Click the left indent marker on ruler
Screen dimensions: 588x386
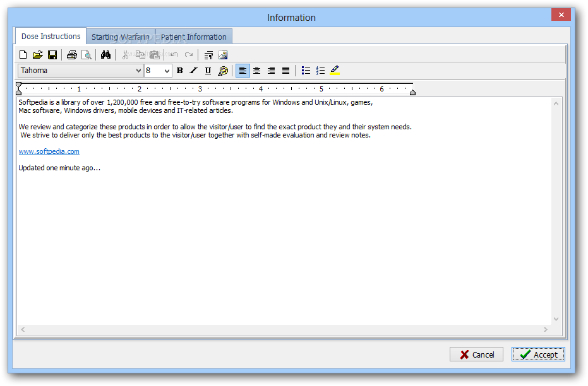click(x=19, y=89)
